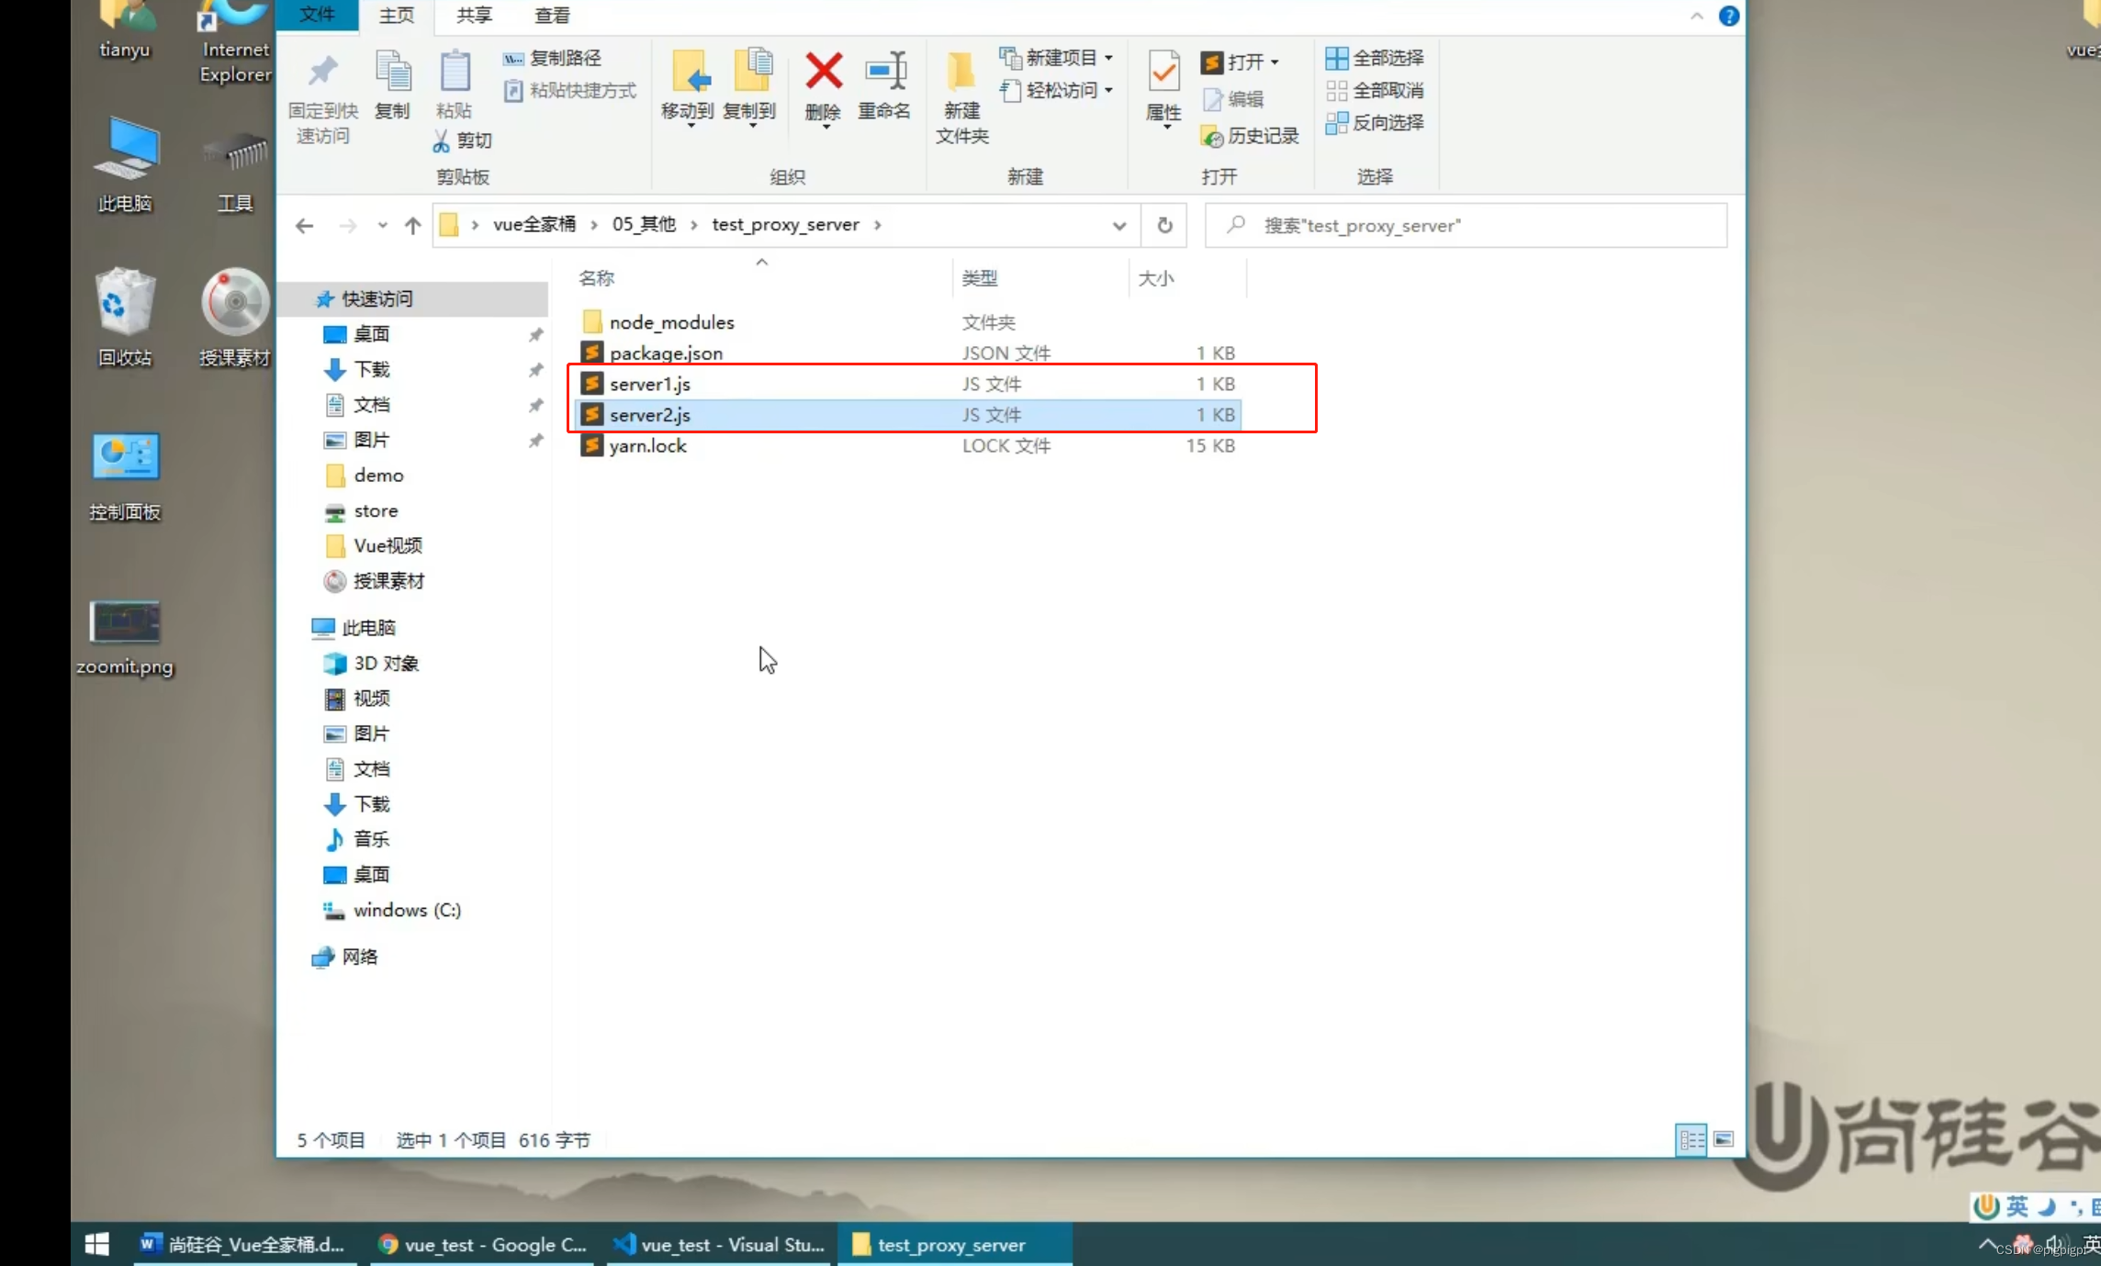Switch to the View ribbon tab
Image resolution: width=2101 pixels, height=1266 pixels.
click(x=552, y=16)
